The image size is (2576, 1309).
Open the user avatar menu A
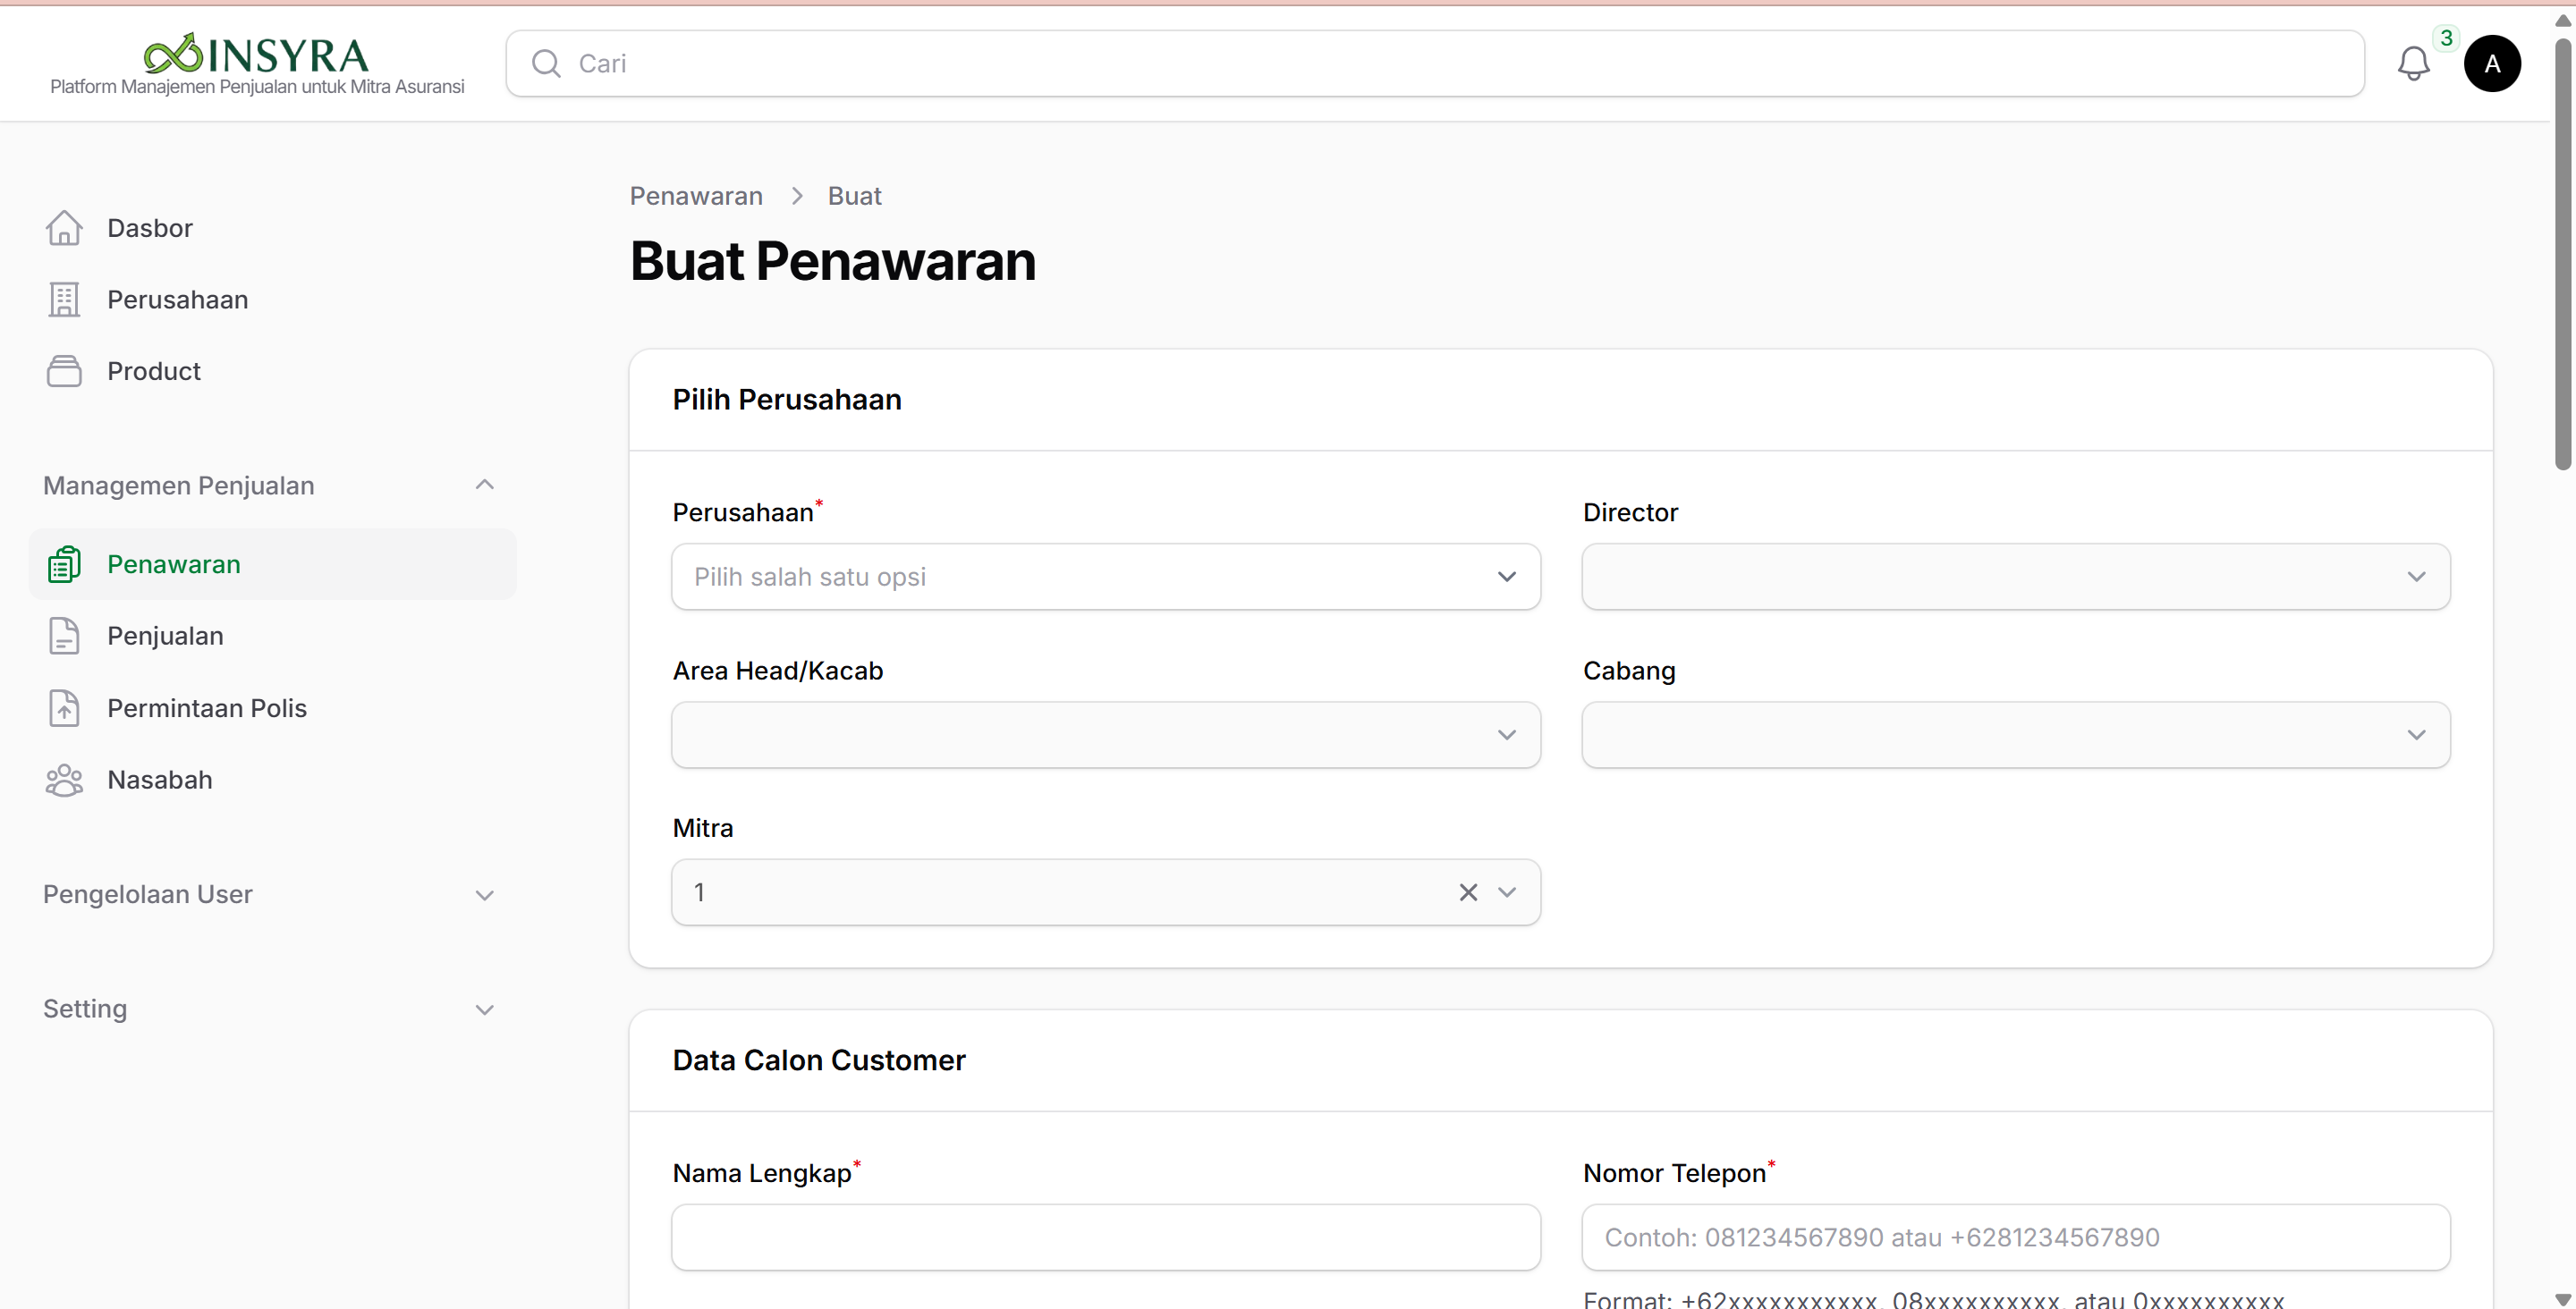tap(2492, 64)
